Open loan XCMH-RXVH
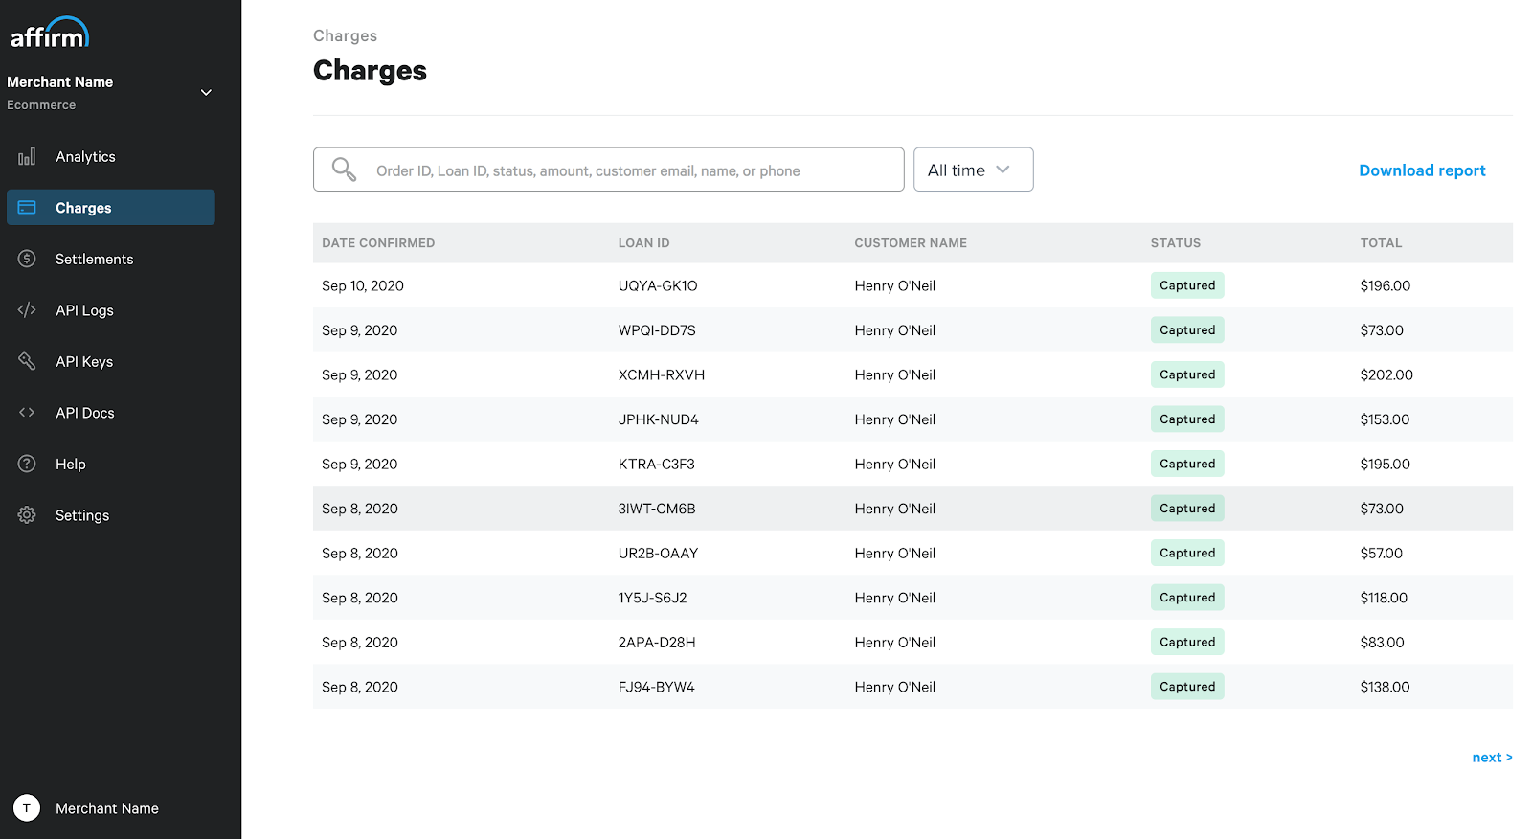This screenshot has width=1532, height=839. coord(662,374)
